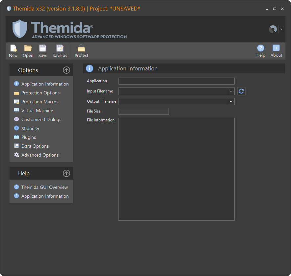Select the Customized Dialogs option
Screen dimensions: 291x276
(x=41, y=120)
